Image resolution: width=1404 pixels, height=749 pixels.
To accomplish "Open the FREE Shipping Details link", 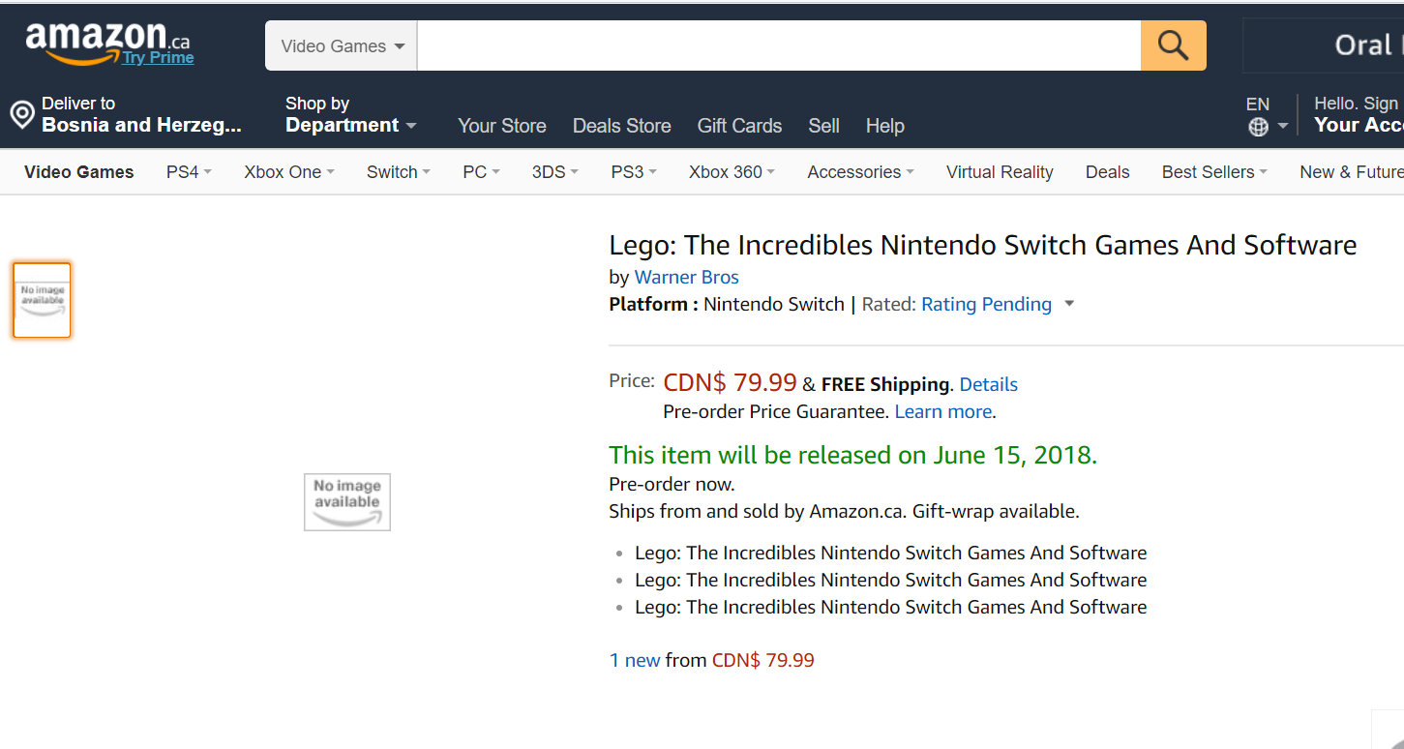I will pos(988,384).
